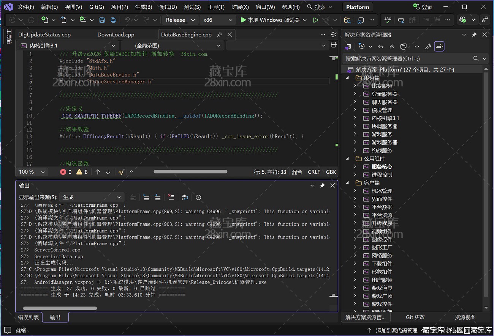Image resolution: width=494 pixels, height=336 pixels.
Task: Switch to the DownLoad.cpp tab
Action: (x=116, y=35)
